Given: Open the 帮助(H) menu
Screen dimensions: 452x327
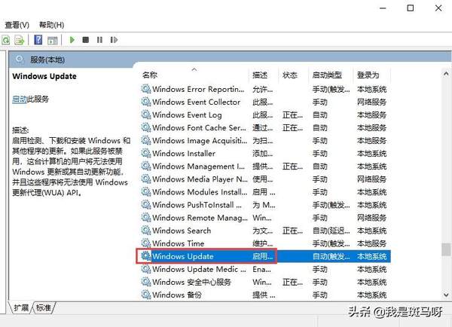Looking at the screenshot, I should (51, 25).
